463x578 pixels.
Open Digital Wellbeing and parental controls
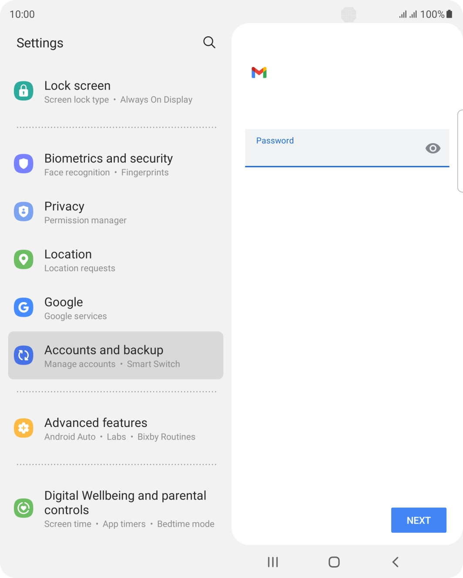[116, 509]
